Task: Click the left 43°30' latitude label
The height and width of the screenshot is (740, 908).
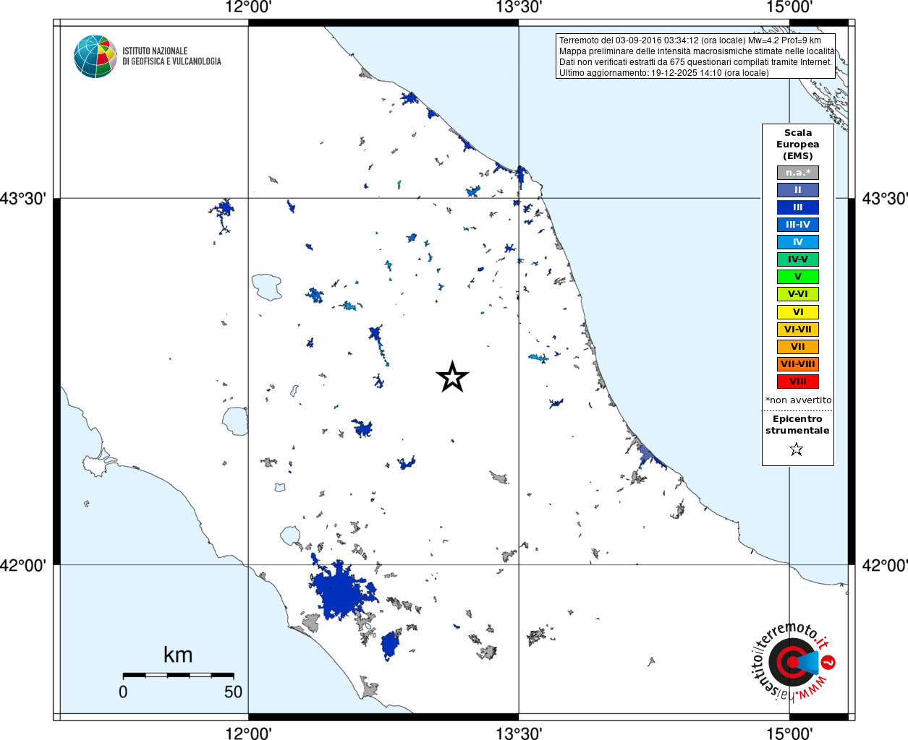Action: 23,198
